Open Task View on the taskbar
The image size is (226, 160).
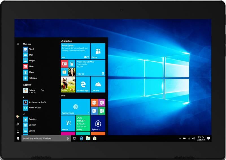point(74,138)
